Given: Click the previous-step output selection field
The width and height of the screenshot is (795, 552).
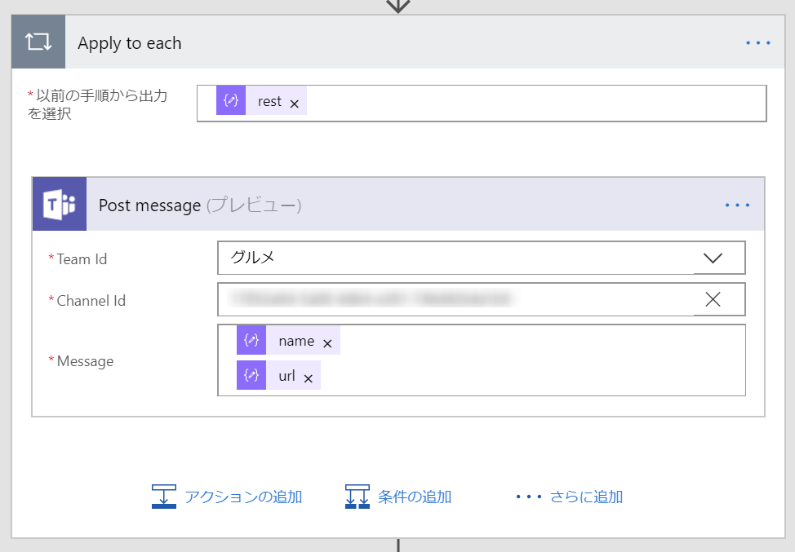Looking at the screenshot, I should (482, 104).
